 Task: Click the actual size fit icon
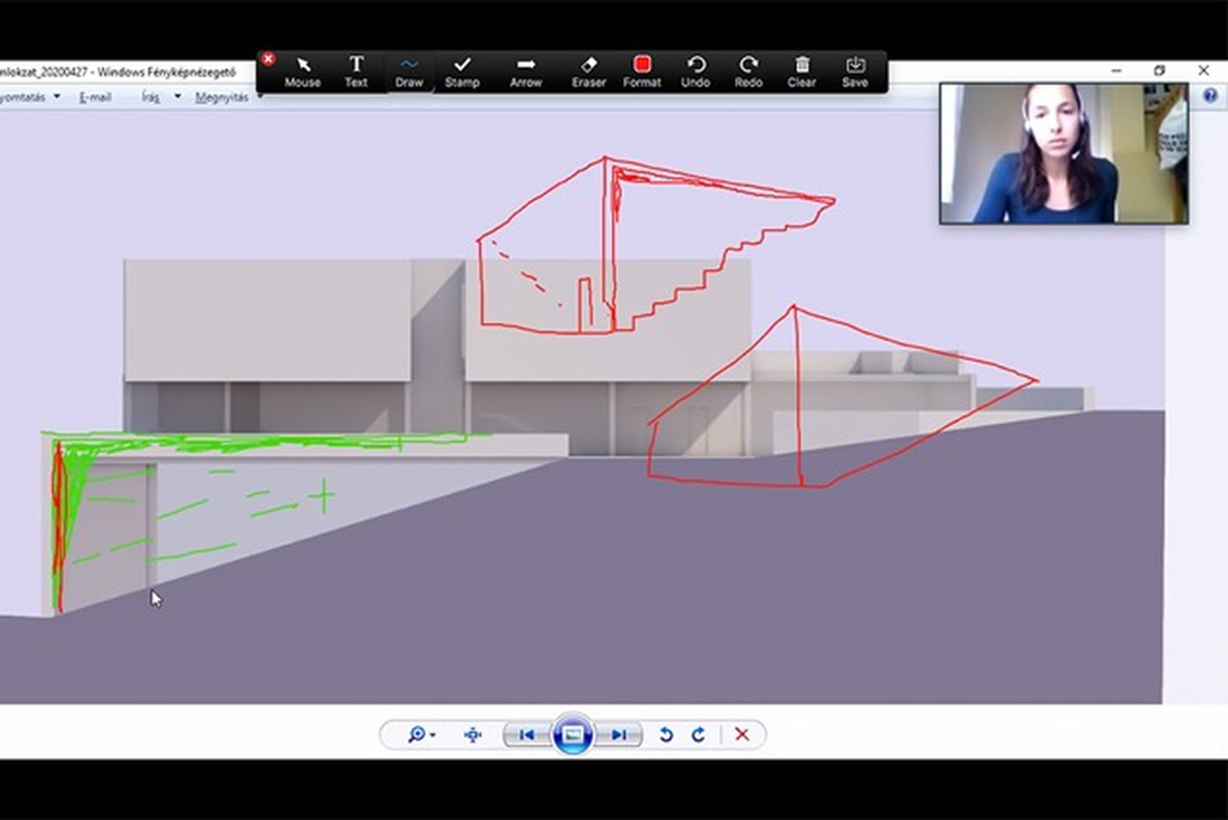(x=473, y=734)
